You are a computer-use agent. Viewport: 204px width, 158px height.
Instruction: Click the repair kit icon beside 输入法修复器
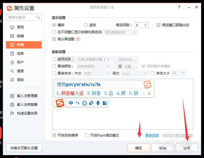pyautogui.click(x=12, y=105)
